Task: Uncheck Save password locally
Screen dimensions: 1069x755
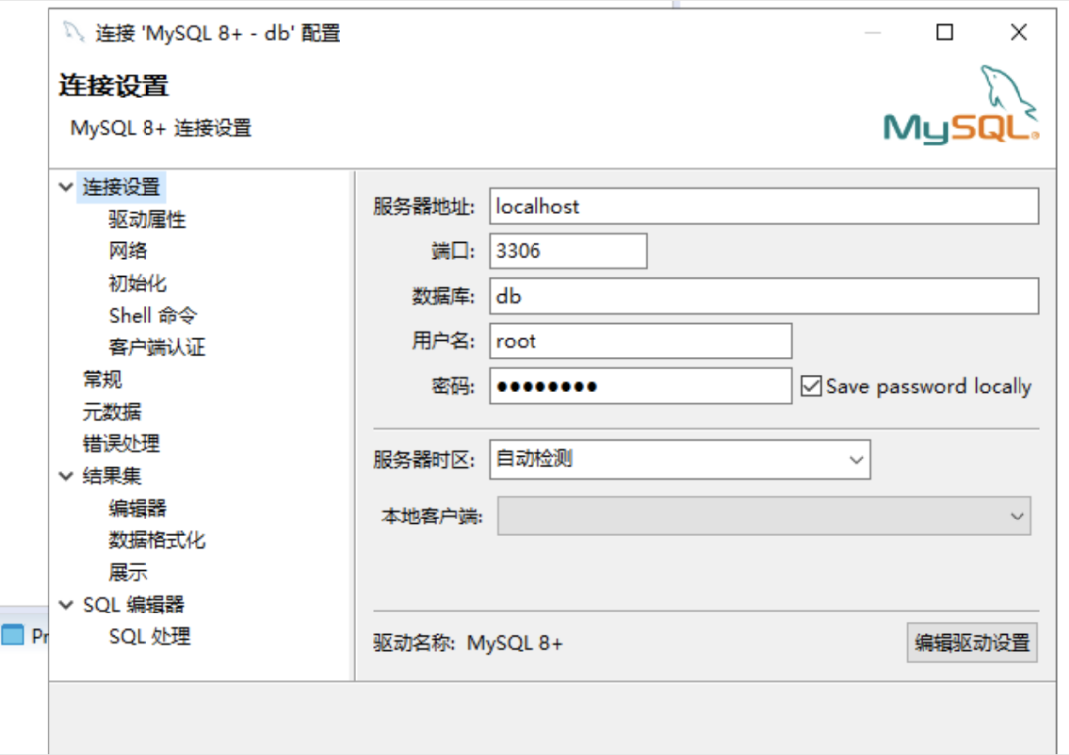Action: pyautogui.click(x=811, y=386)
